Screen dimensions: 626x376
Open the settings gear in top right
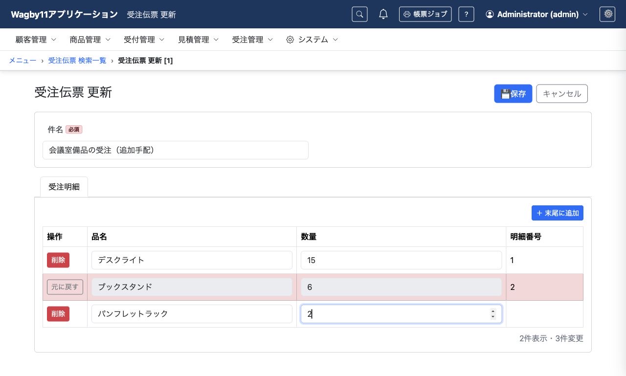[607, 14]
